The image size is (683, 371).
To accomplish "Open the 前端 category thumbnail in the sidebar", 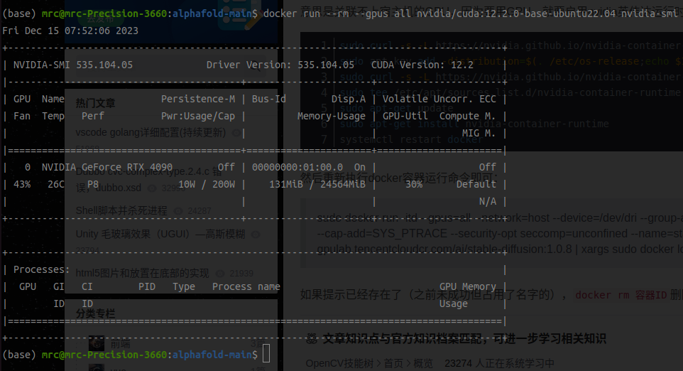I will [97, 343].
